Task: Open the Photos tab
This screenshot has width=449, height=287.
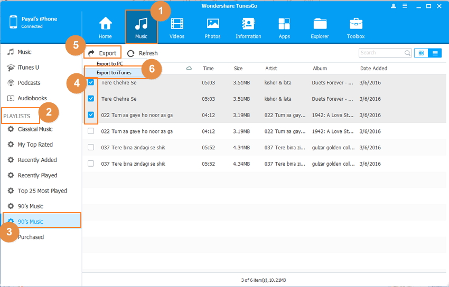Action: (x=212, y=27)
